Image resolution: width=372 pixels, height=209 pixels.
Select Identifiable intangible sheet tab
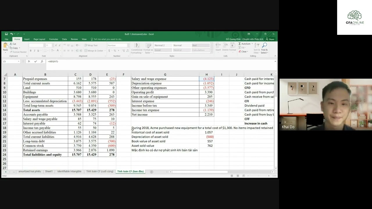point(69,172)
